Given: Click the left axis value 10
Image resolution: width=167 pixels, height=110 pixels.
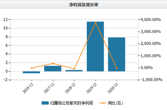Looking at the screenshot, I should 5,28.
